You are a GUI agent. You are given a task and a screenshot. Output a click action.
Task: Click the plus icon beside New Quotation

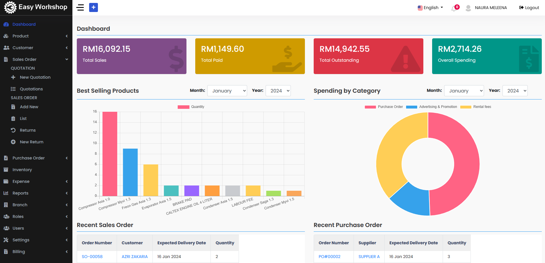[x=13, y=77]
